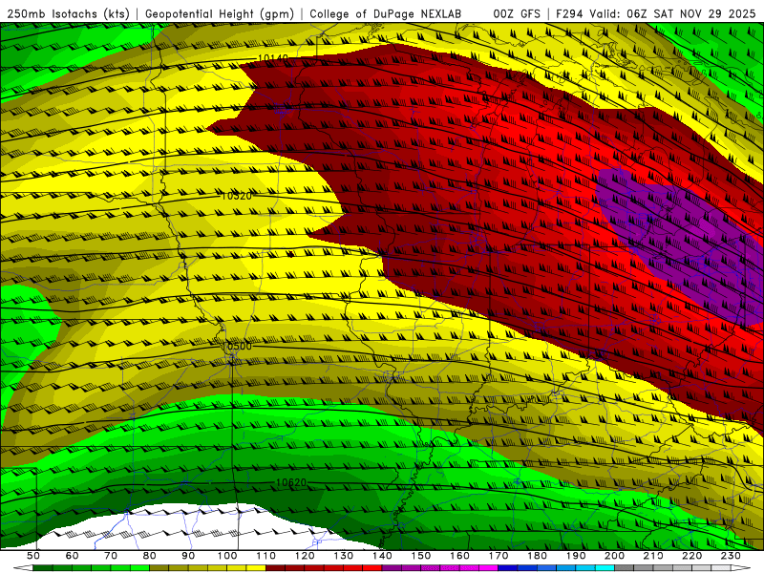Click the 100 value on the legend
Image resolution: width=764 pixels, height=573 pixels.
pos(227,556)
